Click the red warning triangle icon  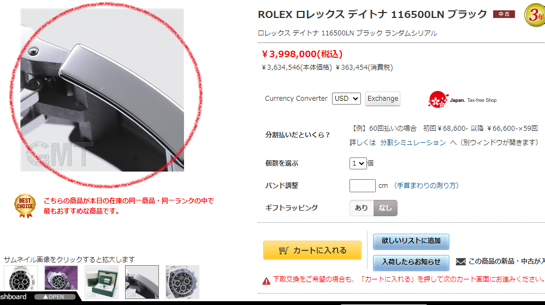coord(266,281)
